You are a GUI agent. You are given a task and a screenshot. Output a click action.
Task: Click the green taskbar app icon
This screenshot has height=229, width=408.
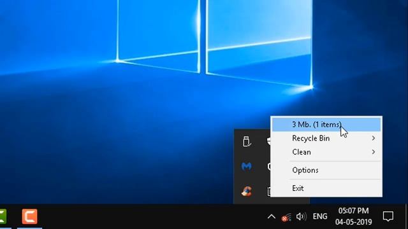[x=3, y=216]
